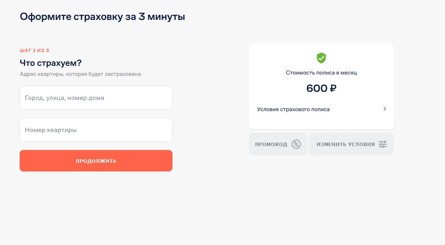Click the ШАГ 1 ИЗ 3 step indicator

click(34, 50)
